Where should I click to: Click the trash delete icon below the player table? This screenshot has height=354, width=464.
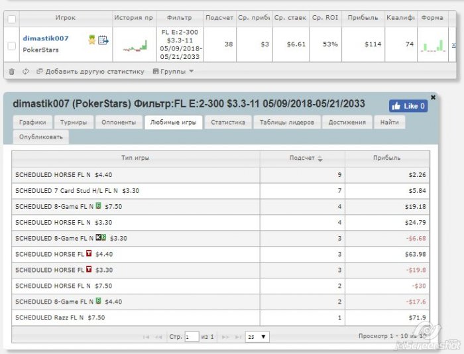(x=11, y=72)
